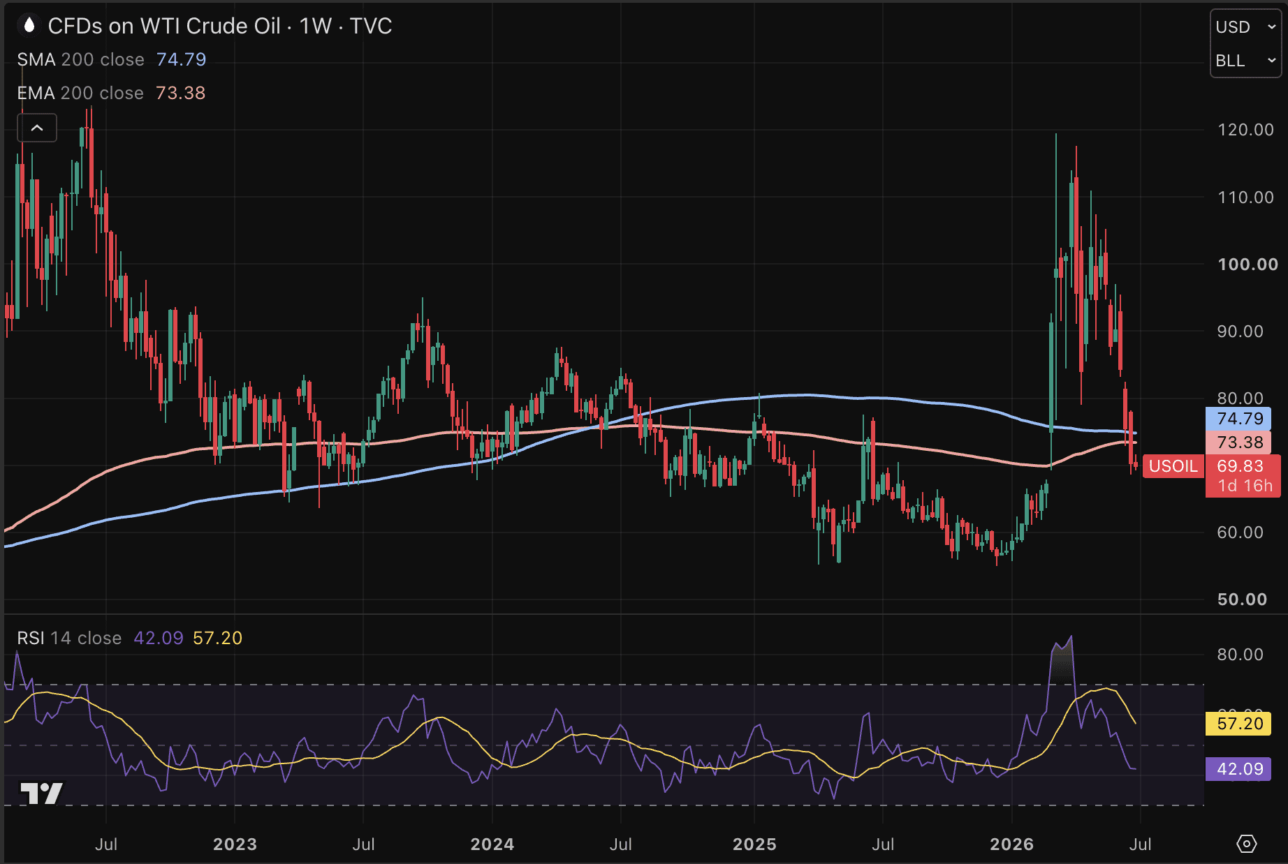
Task: Click chart title CFDs on WTI Crude Oil
Action: (164, 26)
